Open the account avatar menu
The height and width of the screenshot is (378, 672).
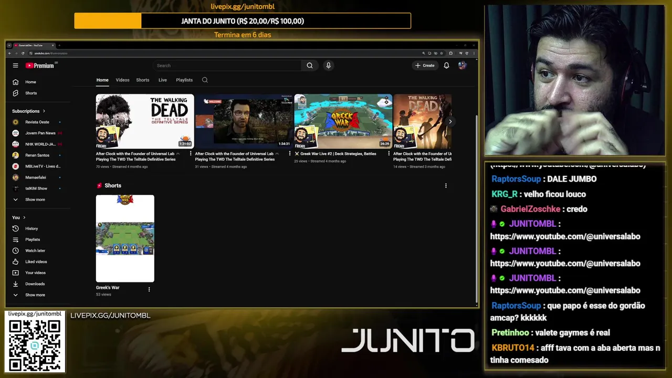coord(462,66)
